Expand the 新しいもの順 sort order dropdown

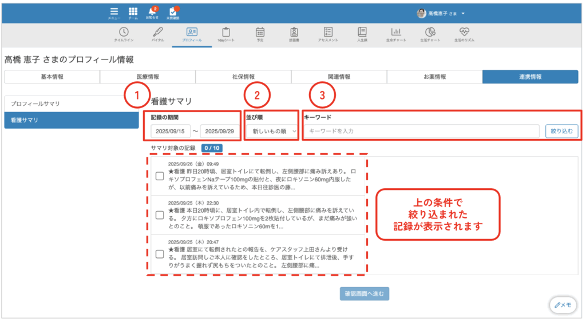click(x=271, y=132)
